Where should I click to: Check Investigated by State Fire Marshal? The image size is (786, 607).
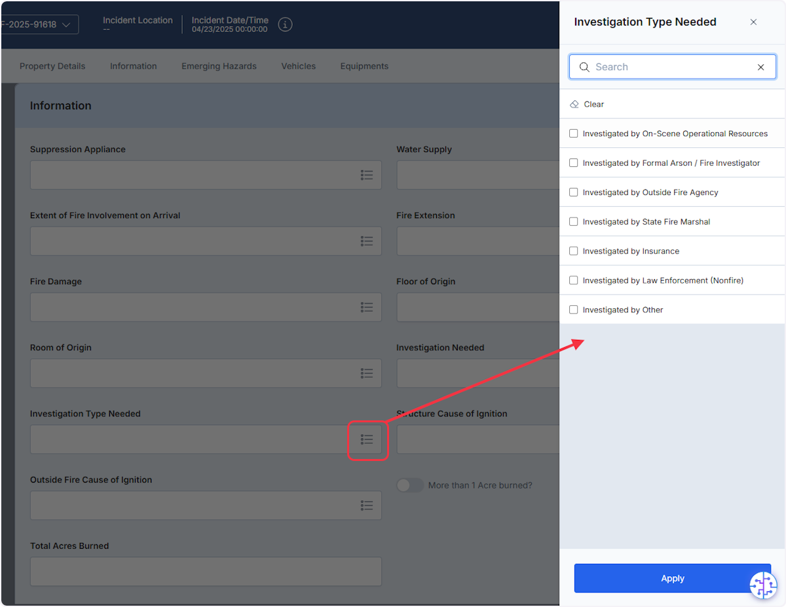click(574, 222)
